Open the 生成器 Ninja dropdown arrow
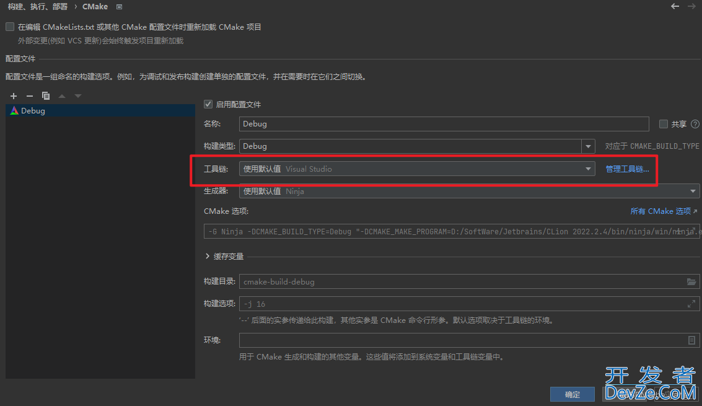Viewport: 702px width, 406px height. (x=693, y=192)
